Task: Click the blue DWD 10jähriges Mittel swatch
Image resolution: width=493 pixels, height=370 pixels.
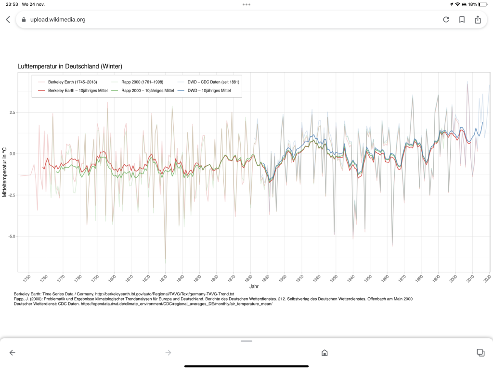Action: point(181,91)
